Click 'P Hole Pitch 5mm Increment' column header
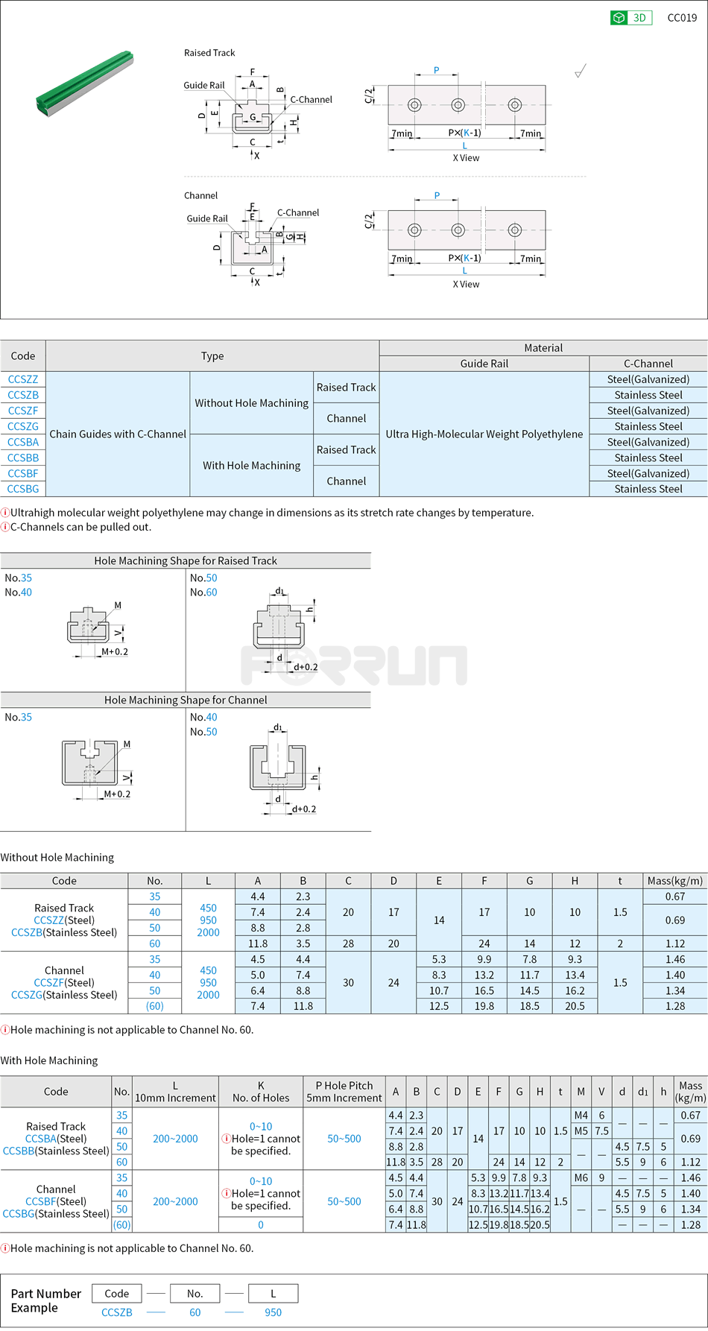Image resolution: width=708 pixels, height=1331 pixels. coord(344,1092)
